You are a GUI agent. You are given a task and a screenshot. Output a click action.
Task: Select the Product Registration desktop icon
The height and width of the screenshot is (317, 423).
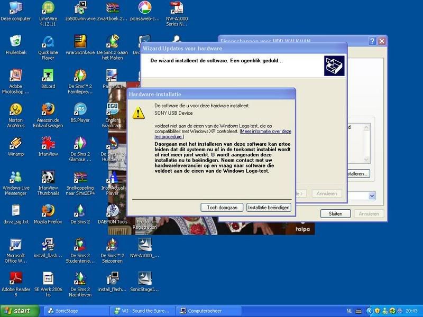point(144,223)
